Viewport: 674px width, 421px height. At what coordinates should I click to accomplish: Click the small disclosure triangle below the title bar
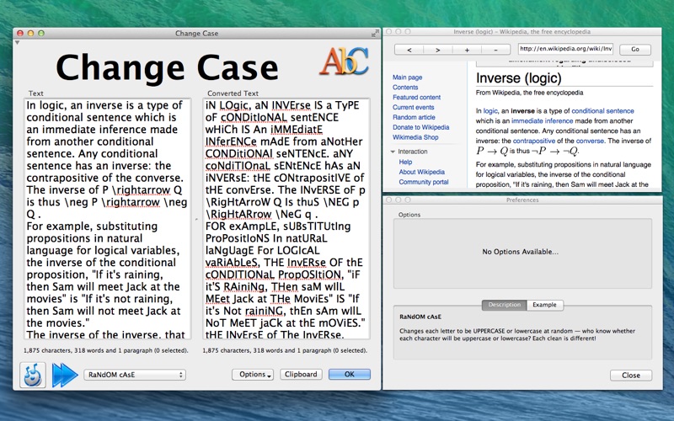point(17,43)
